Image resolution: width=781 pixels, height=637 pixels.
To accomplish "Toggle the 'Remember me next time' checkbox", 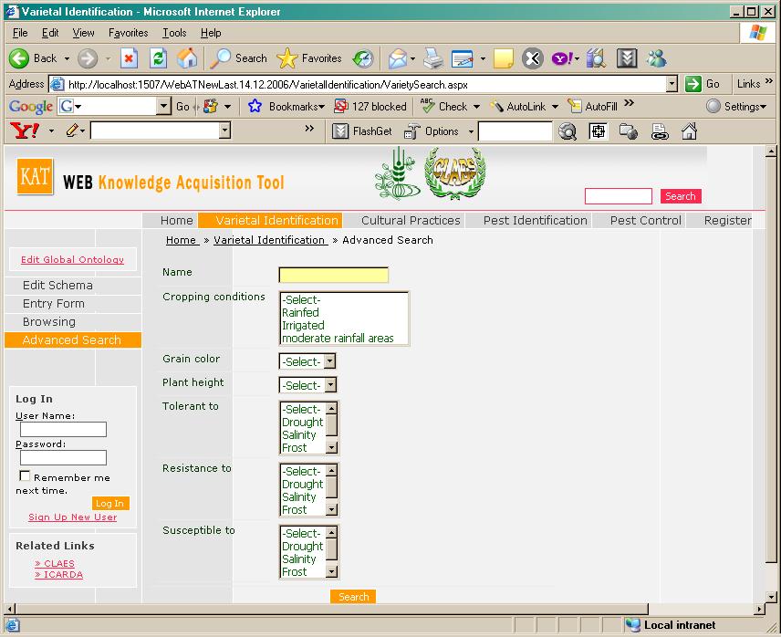I will [25, 476].
